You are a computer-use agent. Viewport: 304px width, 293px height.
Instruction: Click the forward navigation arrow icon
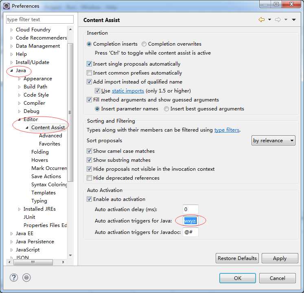[278, 20]
